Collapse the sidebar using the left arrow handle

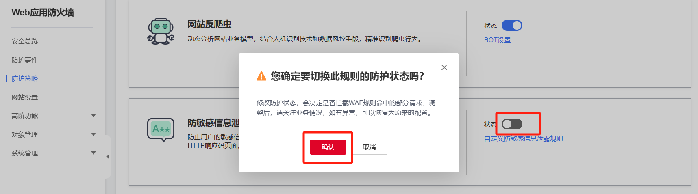coord(108,157)
